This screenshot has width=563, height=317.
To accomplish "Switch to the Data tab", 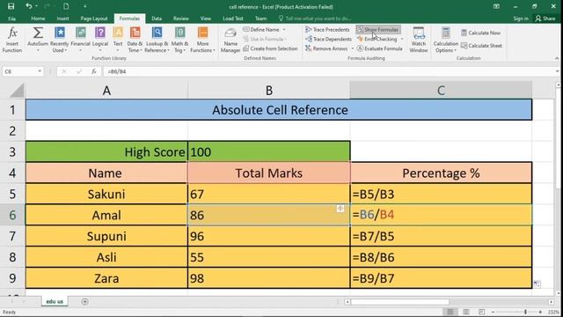I will point(157,18).
